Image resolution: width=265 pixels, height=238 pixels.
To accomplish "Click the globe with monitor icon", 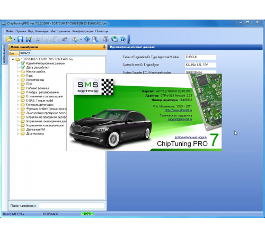I will pos(114,39).
